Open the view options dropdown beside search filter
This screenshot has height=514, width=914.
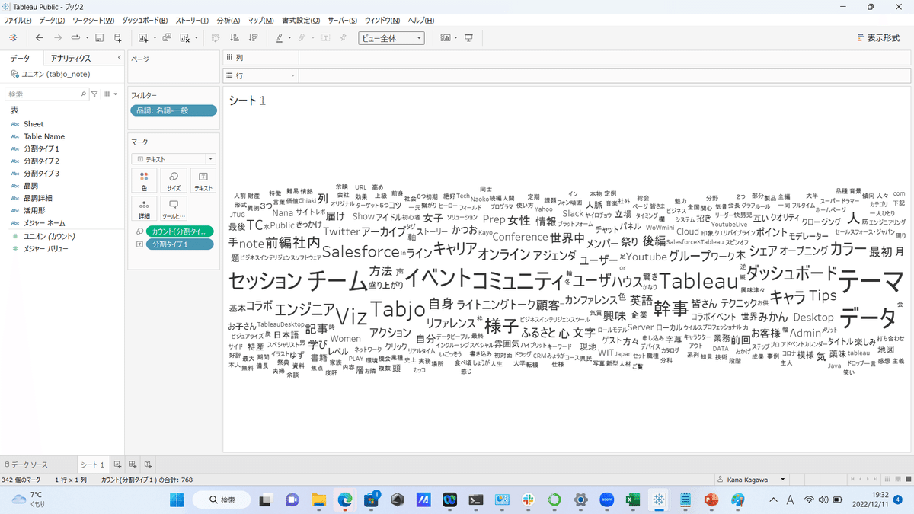click(x=109, y=94)
